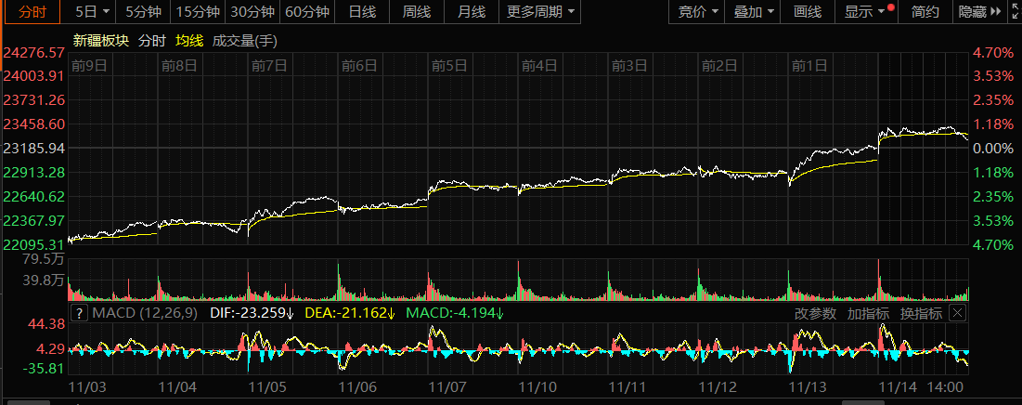Open the 竞价 auction dropdown
This screenshot has height=405, width=1022.
tap(696, 12)
